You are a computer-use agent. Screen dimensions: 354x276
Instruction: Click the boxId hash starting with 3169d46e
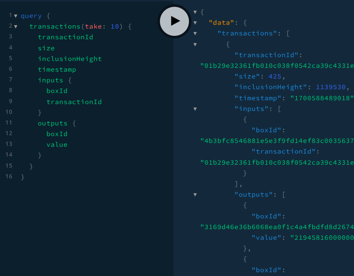click(x=277, y=227)
